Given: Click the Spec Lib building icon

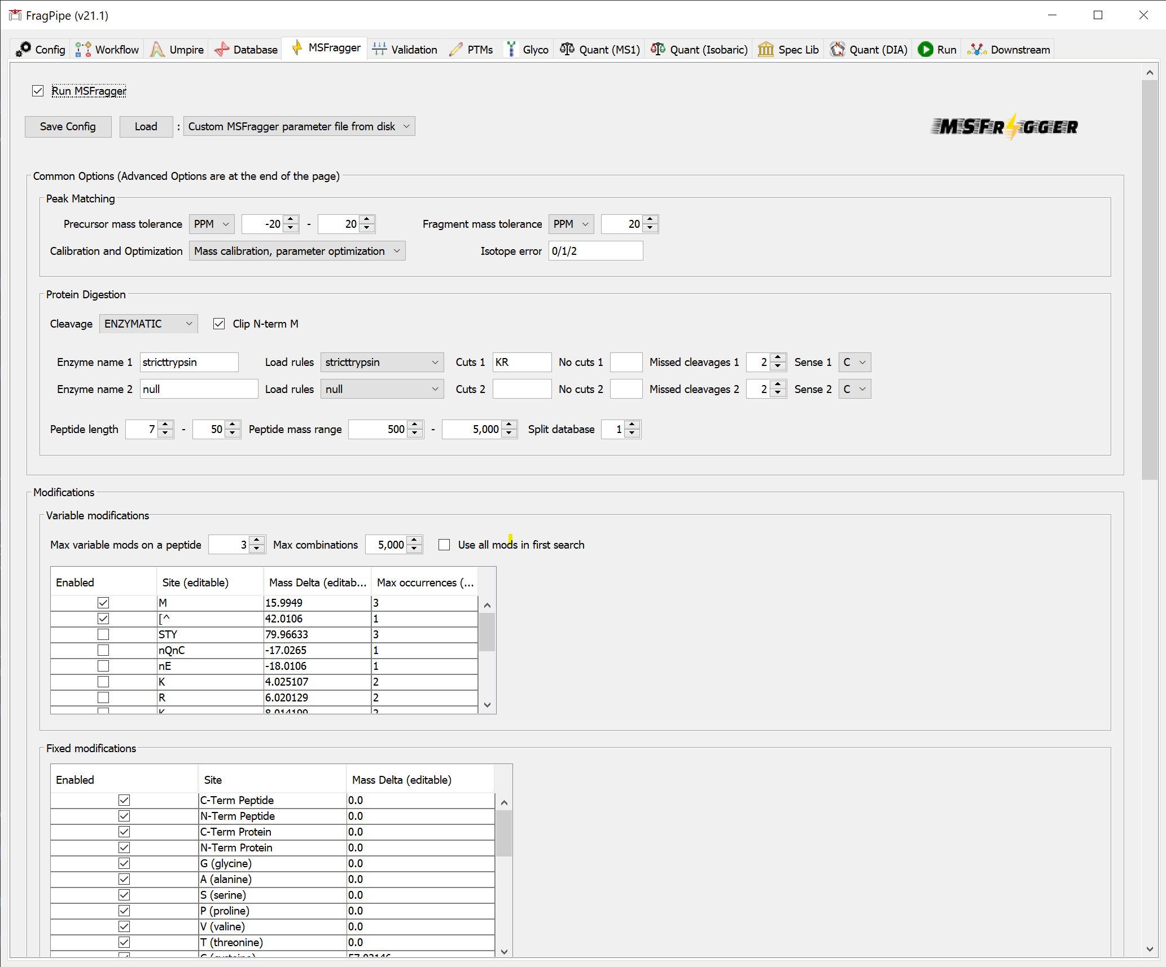Looking at the screenshot, I should coord(765,49).
